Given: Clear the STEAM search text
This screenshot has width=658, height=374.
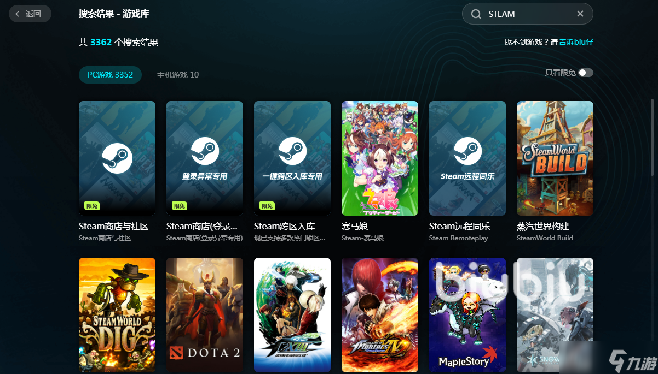Looking at the screenshot, I should tap(580, 14).
